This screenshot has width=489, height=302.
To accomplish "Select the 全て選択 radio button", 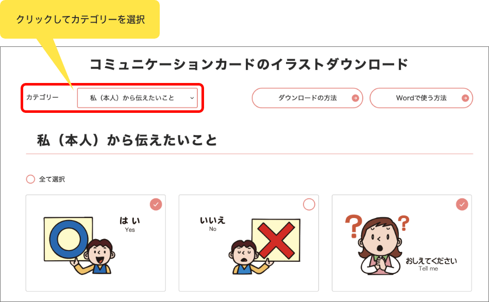I will [30, 179].
